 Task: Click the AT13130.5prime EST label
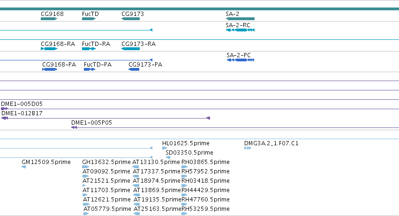tap(156, 162)
